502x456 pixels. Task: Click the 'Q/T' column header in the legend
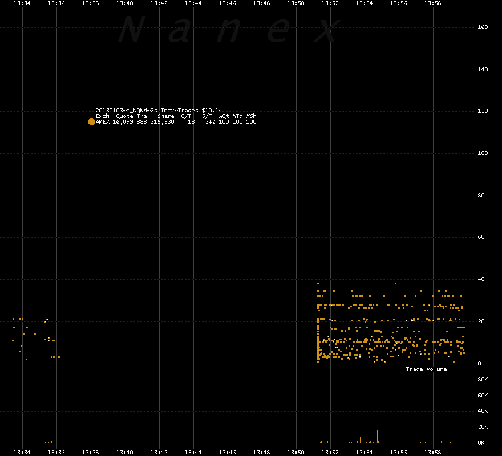tap(186, 116)
